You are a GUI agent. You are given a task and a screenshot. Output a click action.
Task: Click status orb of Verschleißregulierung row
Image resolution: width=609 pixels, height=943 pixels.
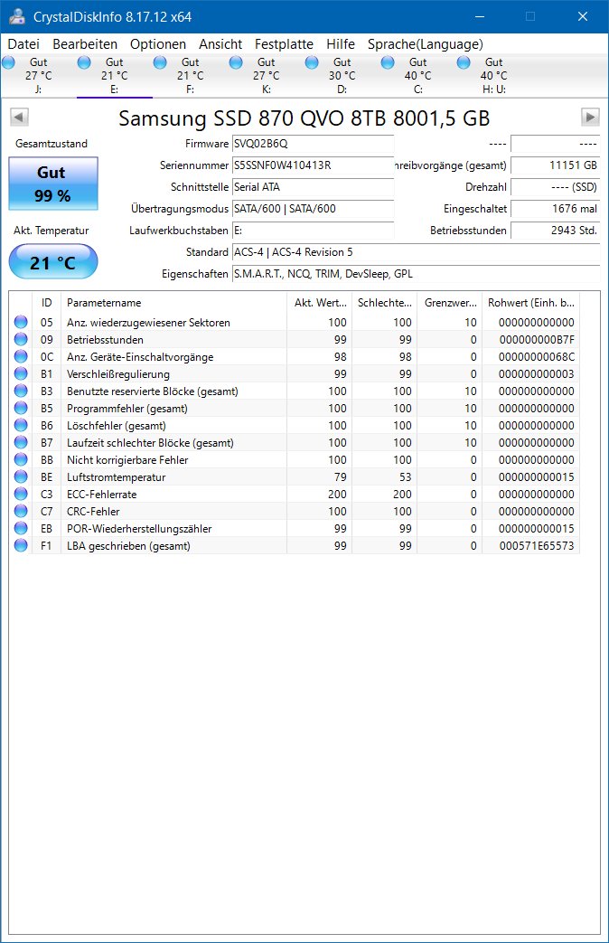point(21,373)
